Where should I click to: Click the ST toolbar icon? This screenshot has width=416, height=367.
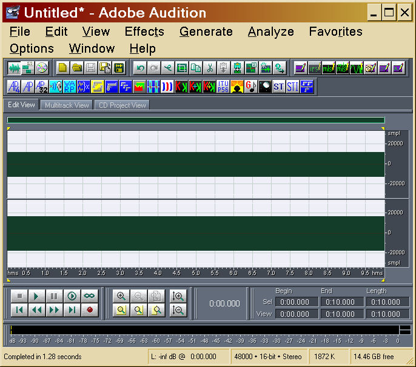click(279, 87)
